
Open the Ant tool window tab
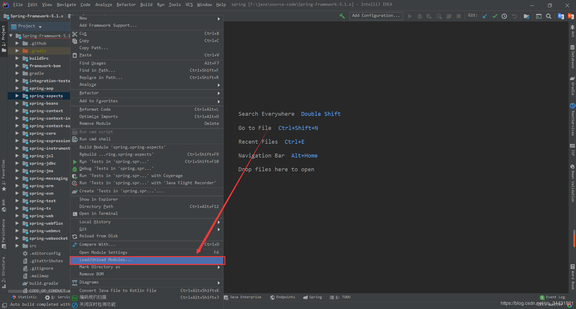click(x=573, y=31)
